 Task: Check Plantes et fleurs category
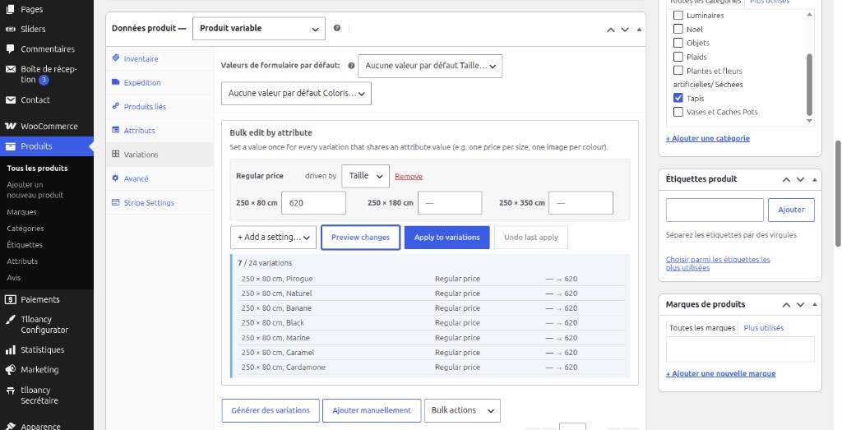pyautogui.click(x=678, y=71)
